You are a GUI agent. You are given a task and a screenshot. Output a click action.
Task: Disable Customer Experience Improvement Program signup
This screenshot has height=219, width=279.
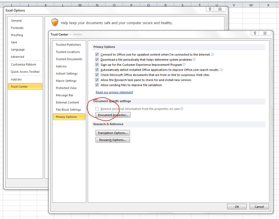pyautogui.click(x=97, y=64)
